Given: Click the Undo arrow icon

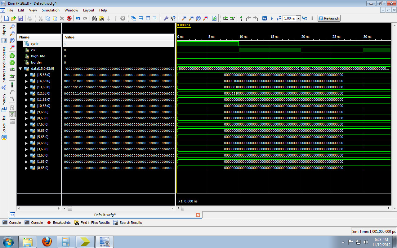Looking at the screenshot, I should (78, 18).
